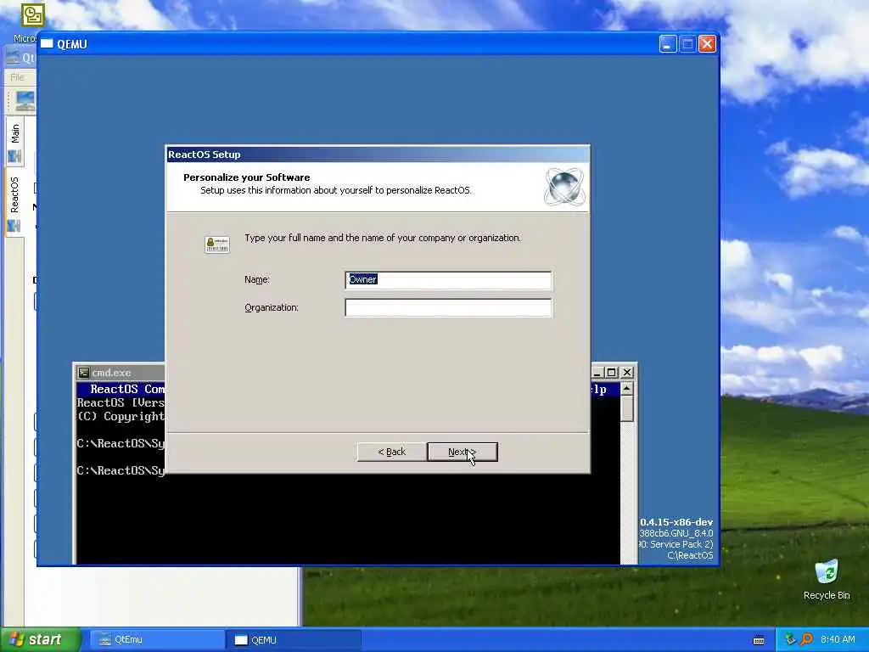Click the Personalize your Software heading
The width and height of the screenshot is (869, 652).
coord(247,177)
